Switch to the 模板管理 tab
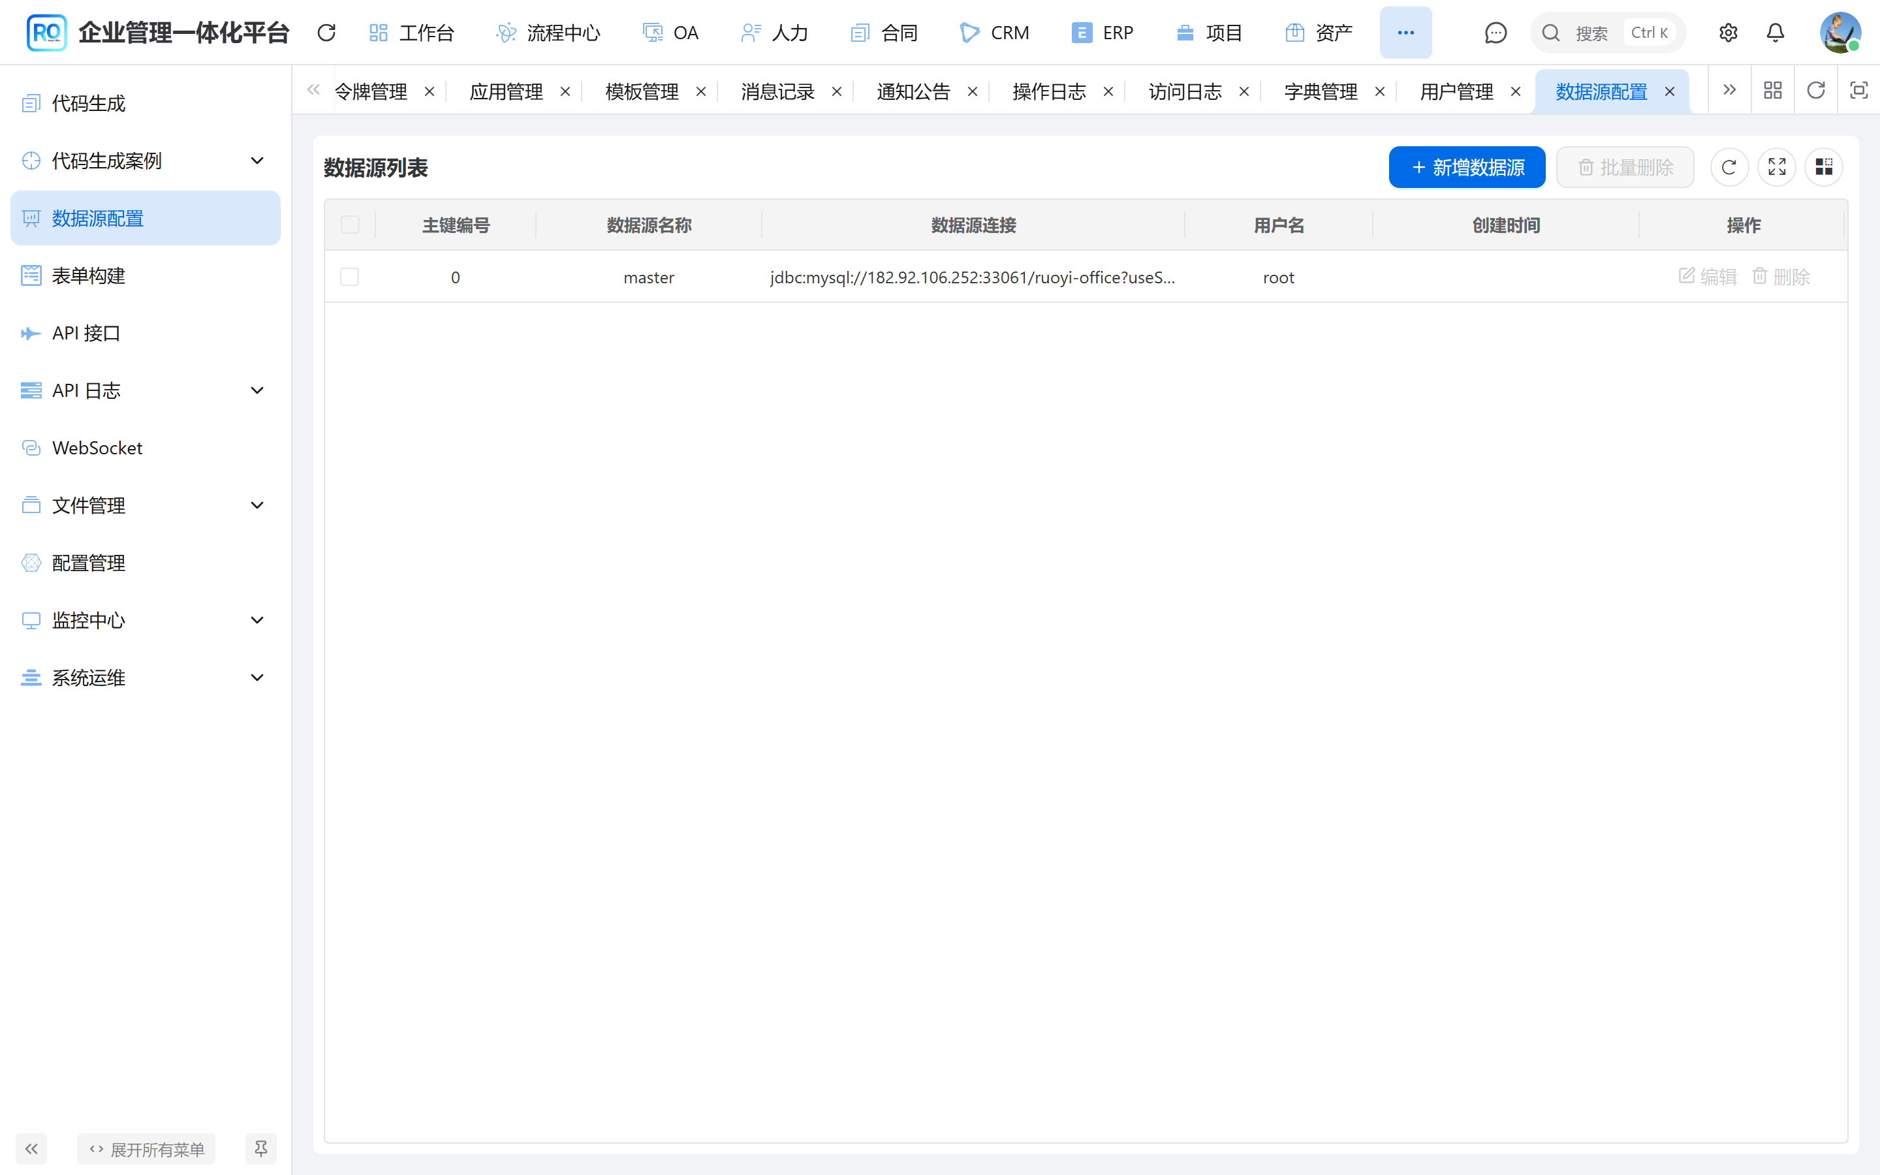The width and height of the screenshot is (1880, 1175). pos(642,91)
